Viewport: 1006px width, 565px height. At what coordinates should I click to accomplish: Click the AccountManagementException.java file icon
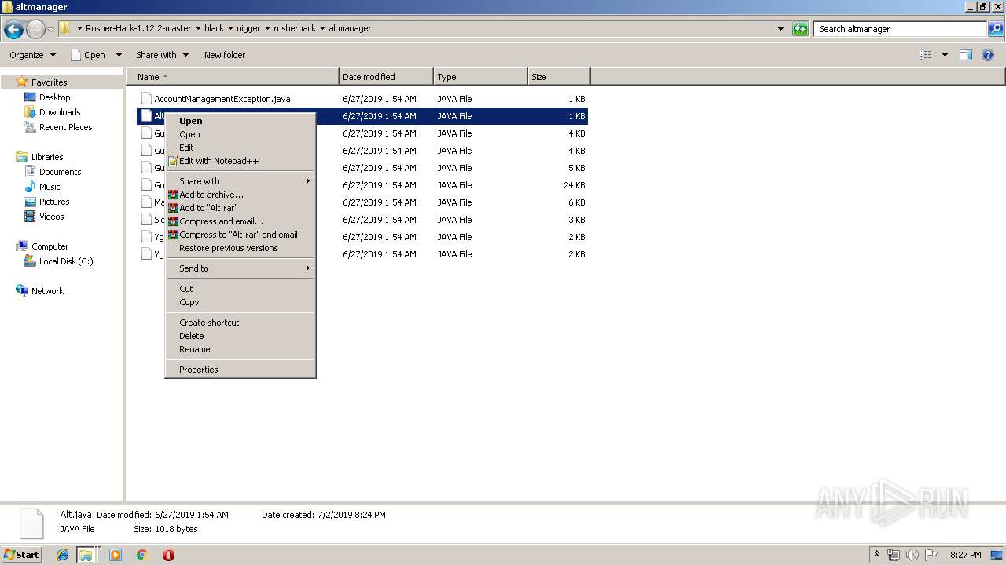[x=146, y=99]
